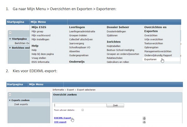Collapse the Exports zoeken tree node
The width and height of the screenshot is (187, 127).
coord(10,100)
